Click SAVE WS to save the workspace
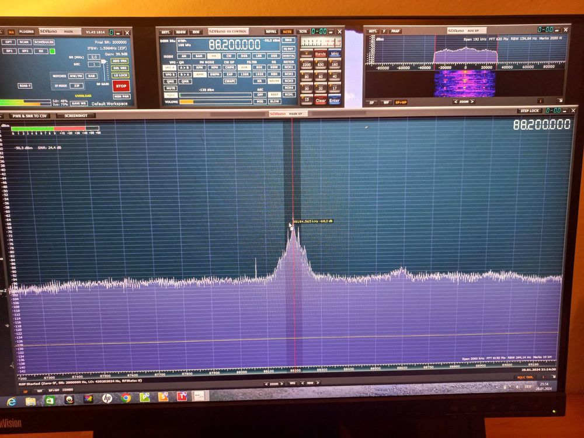The image size is (584, 438). 79,104
